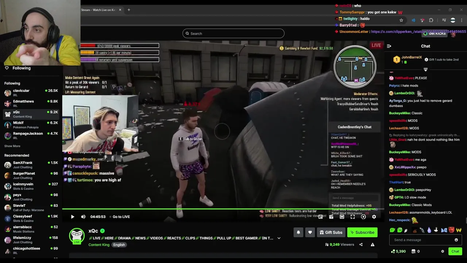Click the Gift Subs button
The width and height of the screenshot is (467, 263).
pyautogui.click(x=331, y=232)
